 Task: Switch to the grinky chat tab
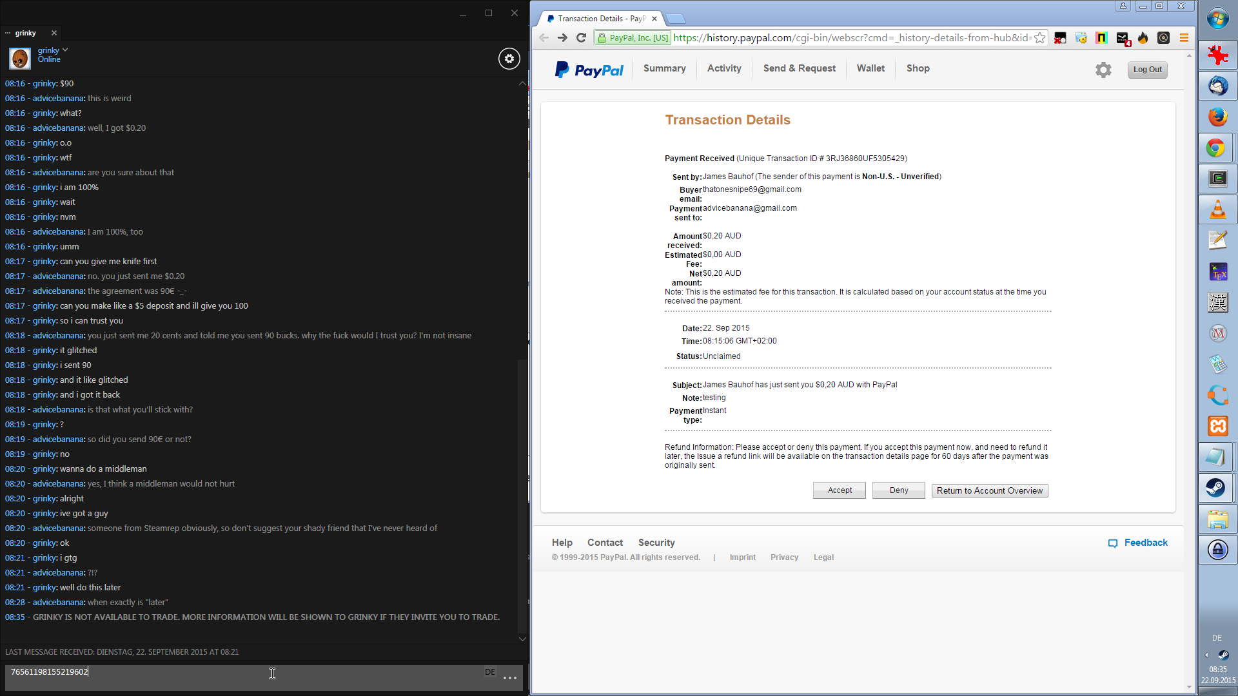[26, 33]
